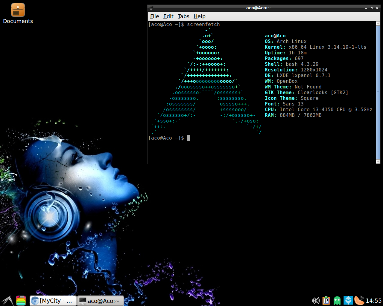383x306 pixels.
Task: Open the LXDE start menu launcher
Action: 7,301
